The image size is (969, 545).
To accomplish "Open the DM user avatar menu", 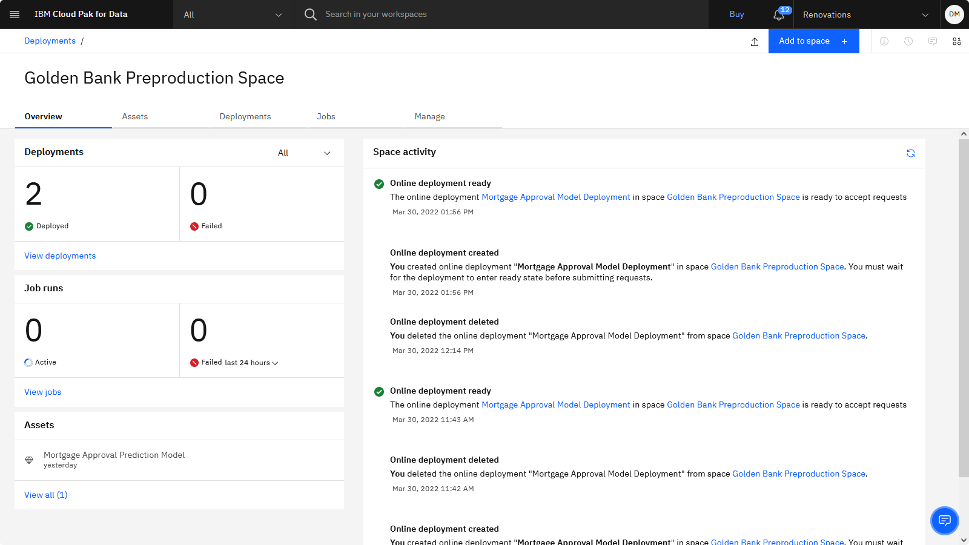I will point(954,15).
